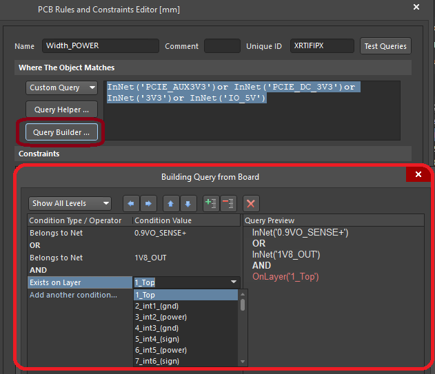The image size is (435, 374).
Task: Select 3_int2_(power) layer option
Action: (185, 317)
